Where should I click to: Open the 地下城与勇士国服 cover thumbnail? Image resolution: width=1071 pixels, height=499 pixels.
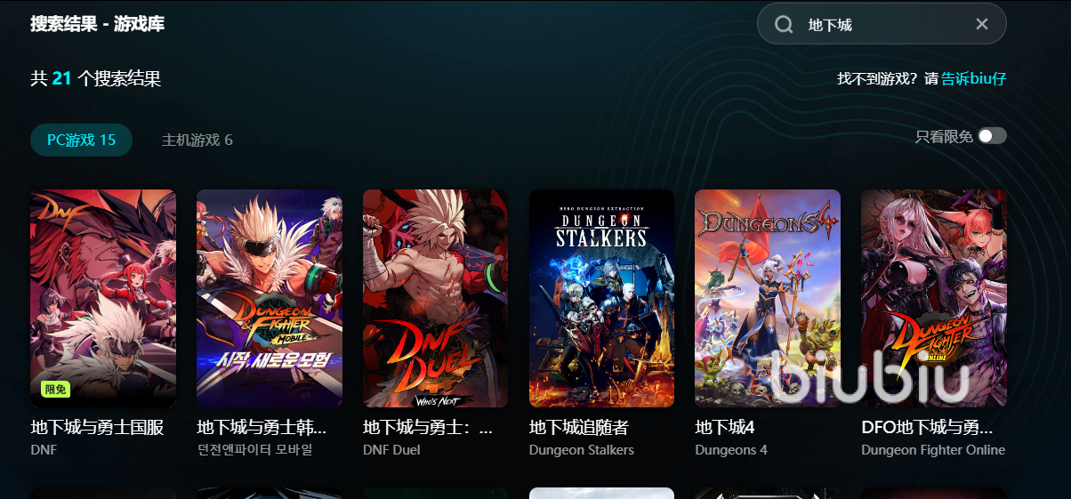coord(103,298)
